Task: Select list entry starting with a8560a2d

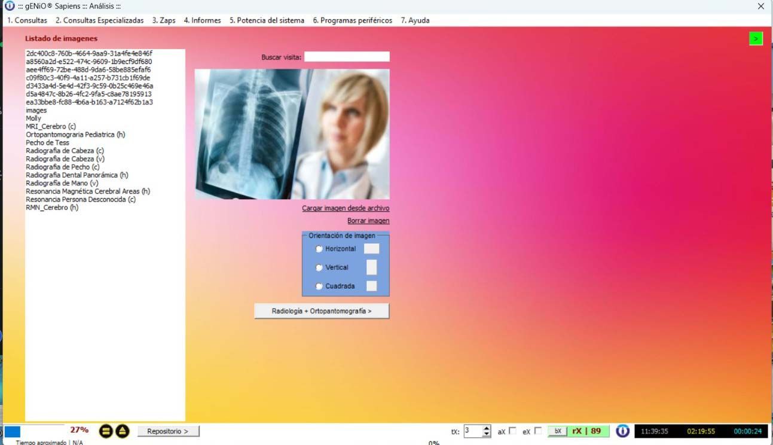Action: click(x=89, y=62)
